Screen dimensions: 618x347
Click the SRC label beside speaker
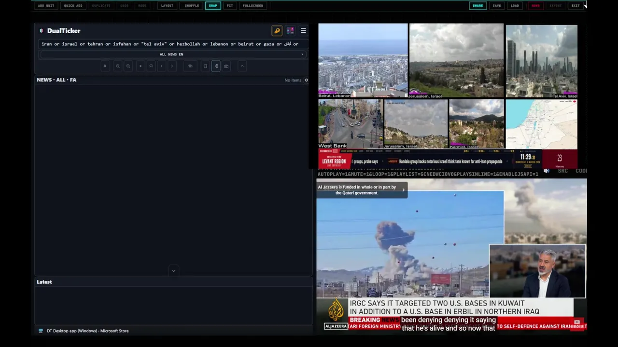[x=563, y=171]
